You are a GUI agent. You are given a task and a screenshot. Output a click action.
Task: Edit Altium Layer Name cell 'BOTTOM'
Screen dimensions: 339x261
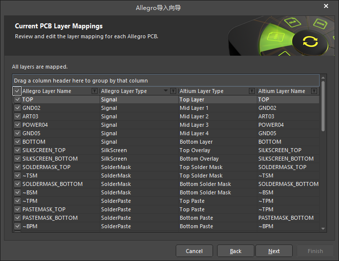pyautogui.click(x=288, y=142)
